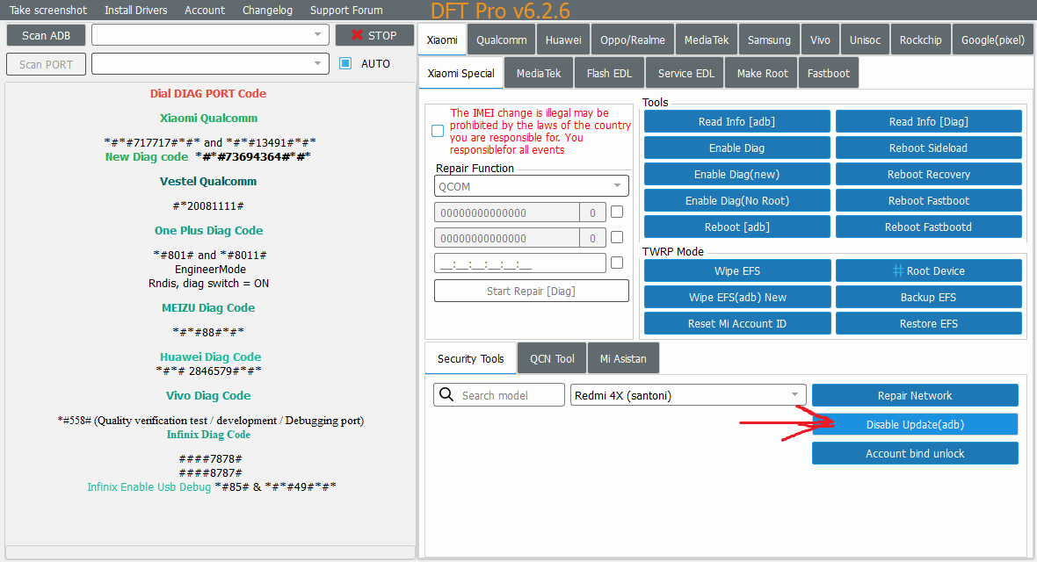Switch to the top-row MediaTek brand tab
The width and height of the screenshot is (1037, 562).
[707, 40]
